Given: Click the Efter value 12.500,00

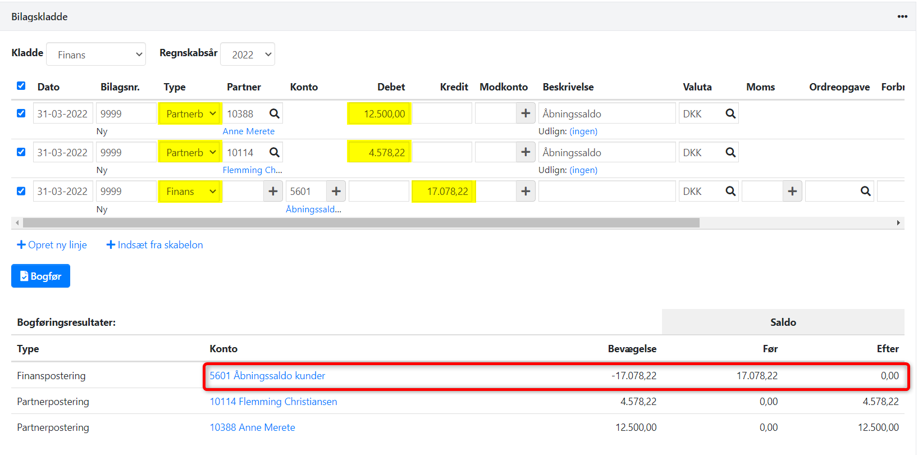Looking at the screenshot, I should tap(878, 427).
